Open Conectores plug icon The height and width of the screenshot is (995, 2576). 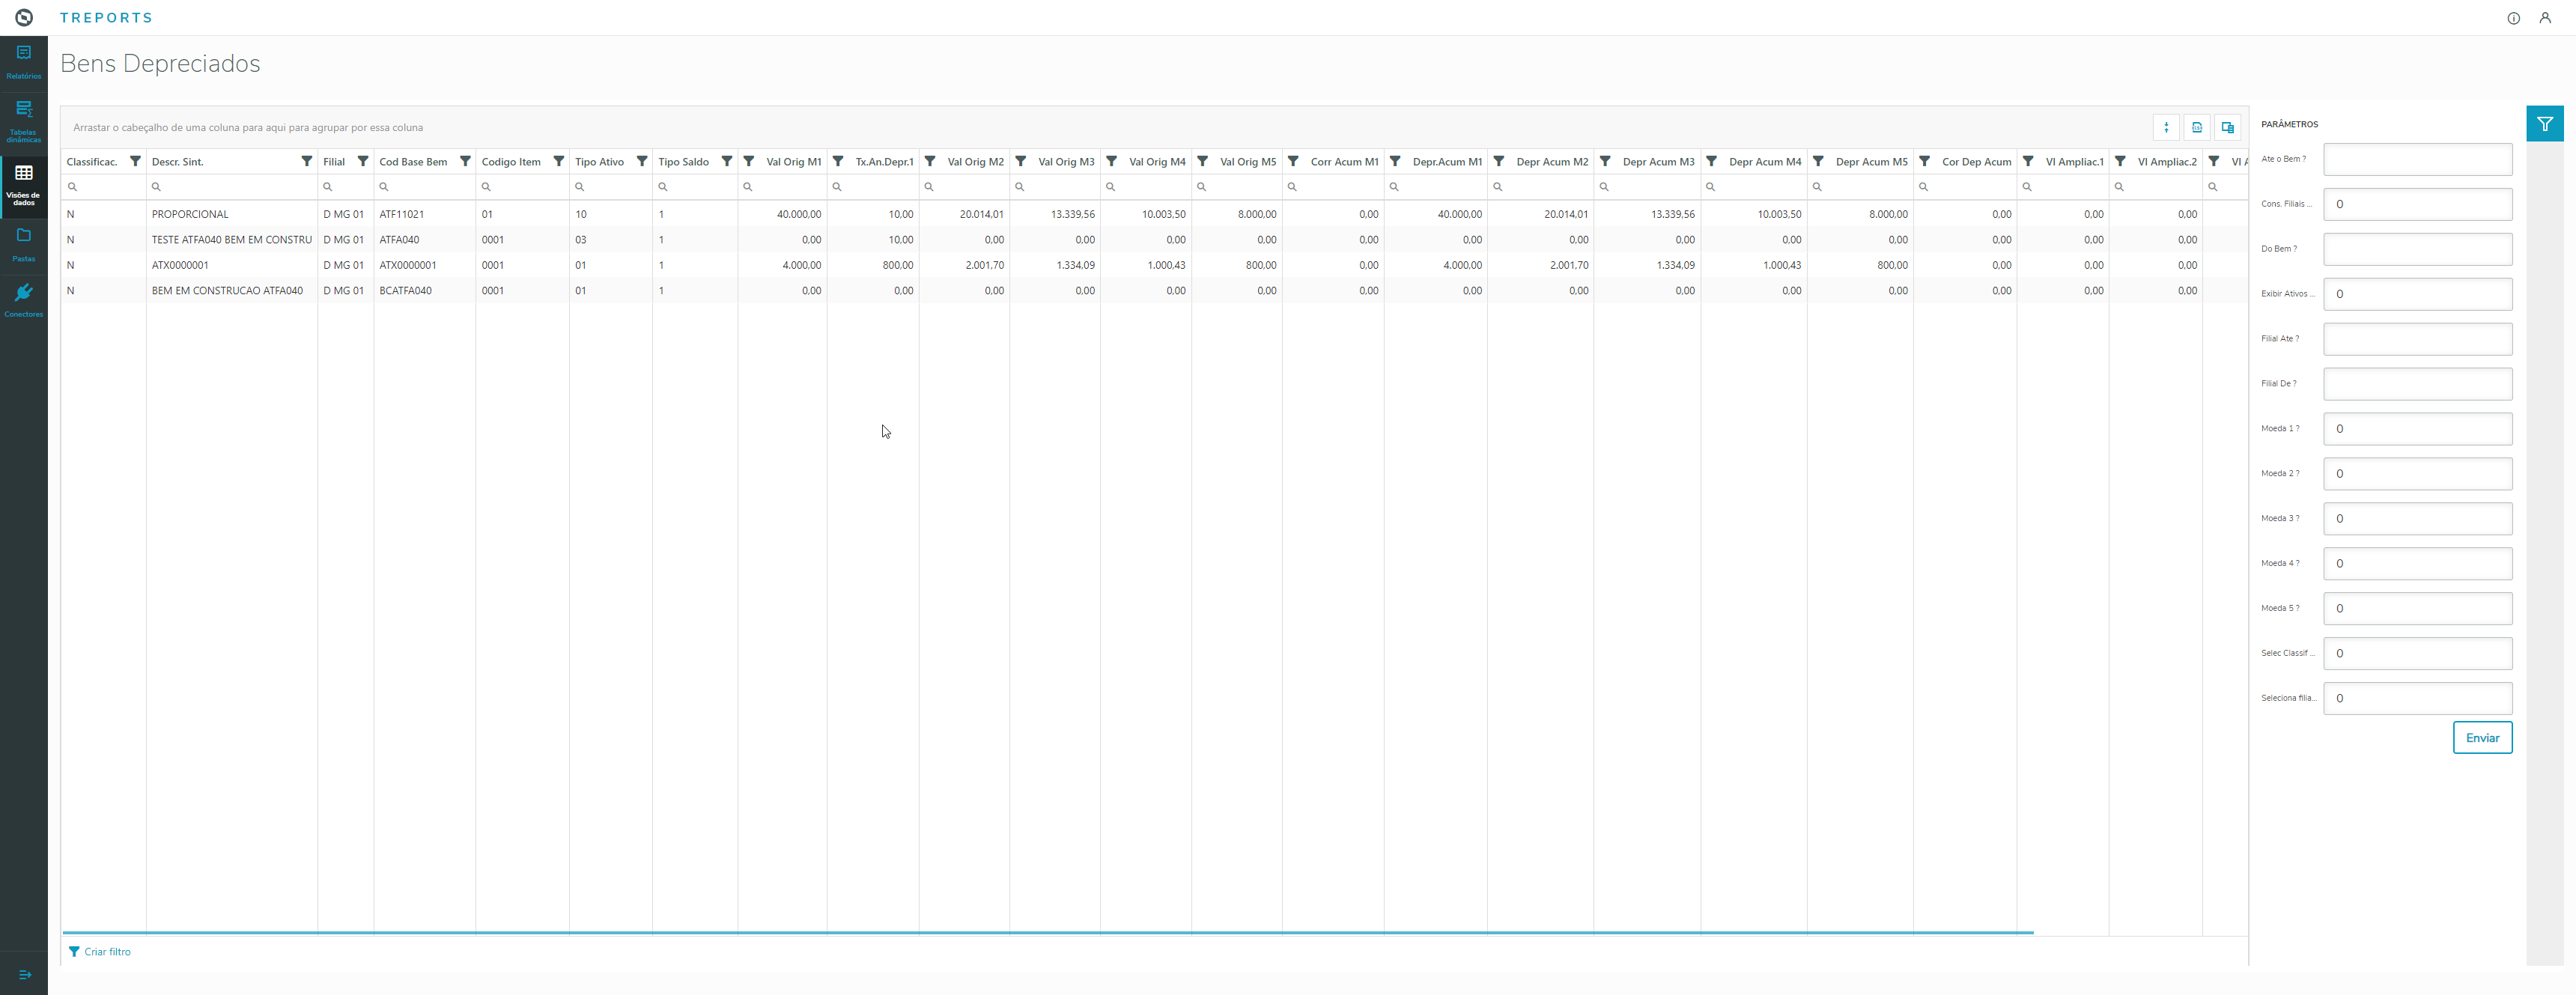23,299
